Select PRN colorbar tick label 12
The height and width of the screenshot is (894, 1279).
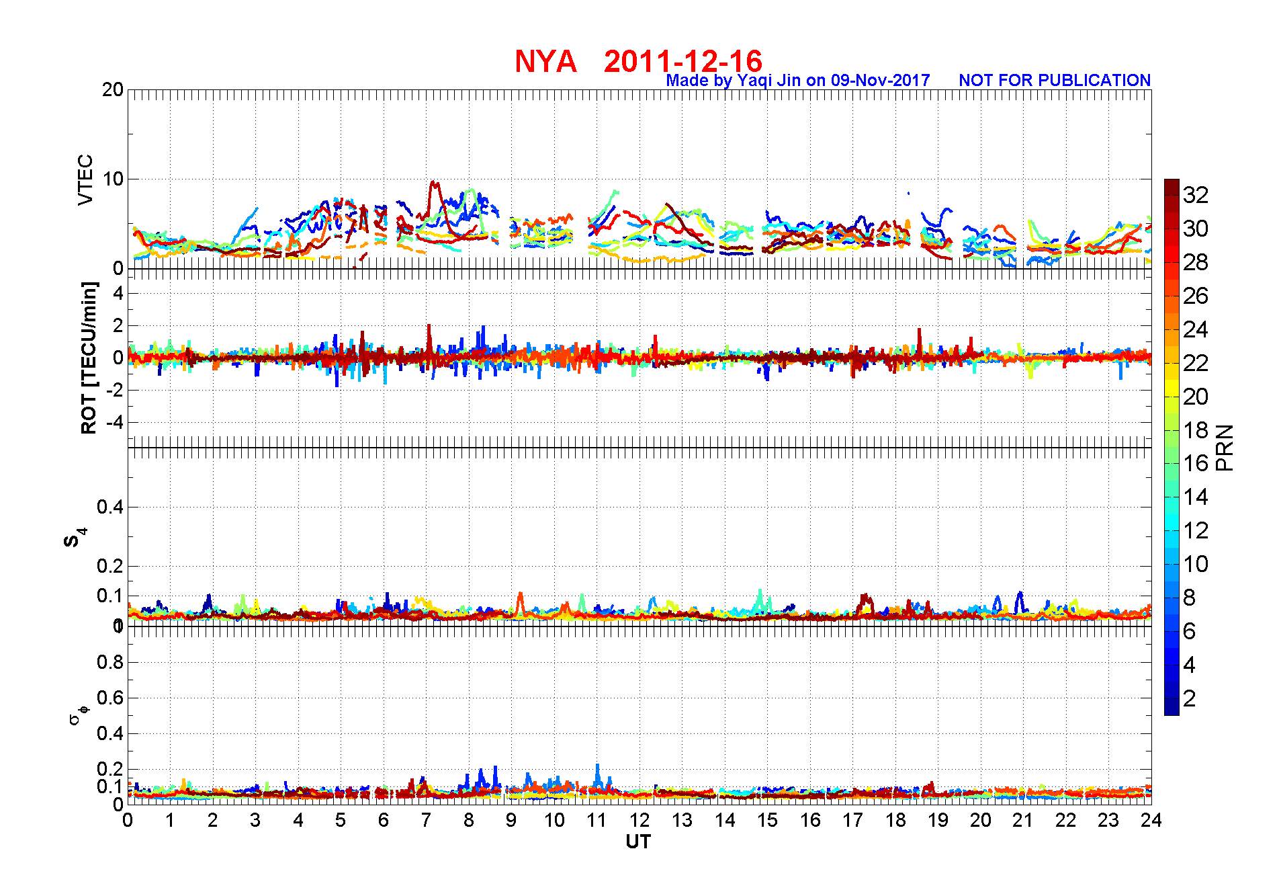[x=1195, y=530]
